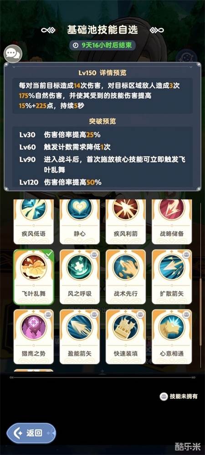Open the chat bubble icon

(x=13, y=54)
